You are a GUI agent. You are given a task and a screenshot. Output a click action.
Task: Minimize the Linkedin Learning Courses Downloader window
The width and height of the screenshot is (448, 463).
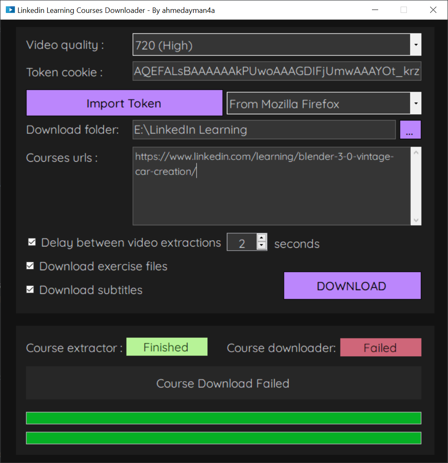pos(375,10)
